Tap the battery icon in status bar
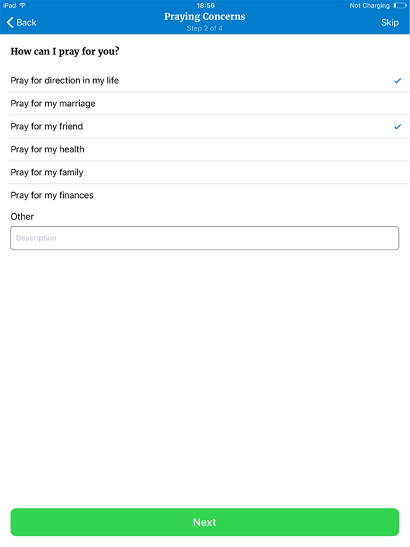This screenshot has height=547, width=410. [x=400, y=5]
